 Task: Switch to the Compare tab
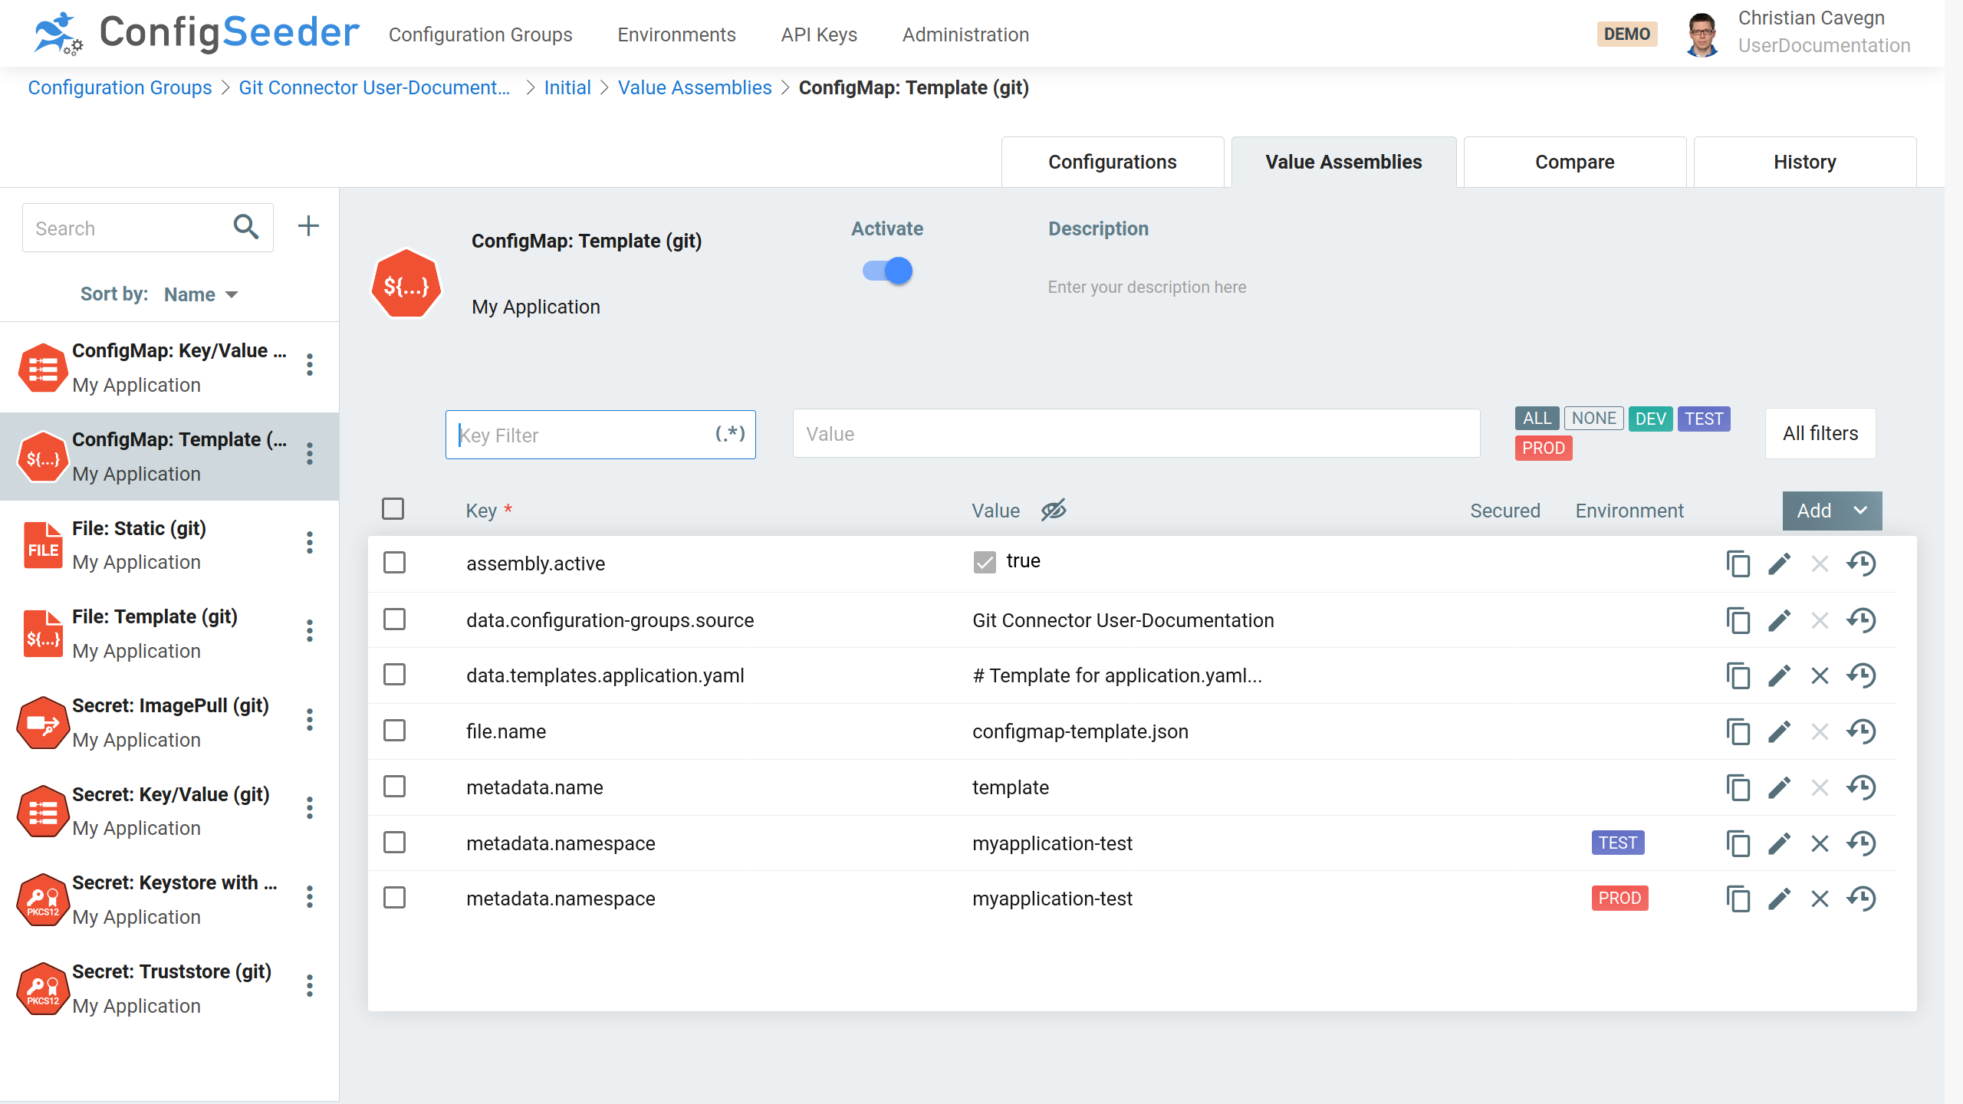click(x=1575, y=160)
